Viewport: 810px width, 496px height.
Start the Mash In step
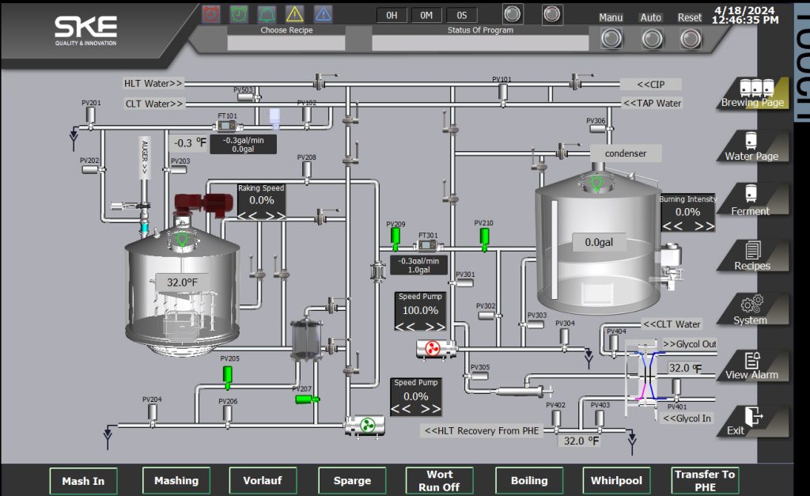coord(83,480)
